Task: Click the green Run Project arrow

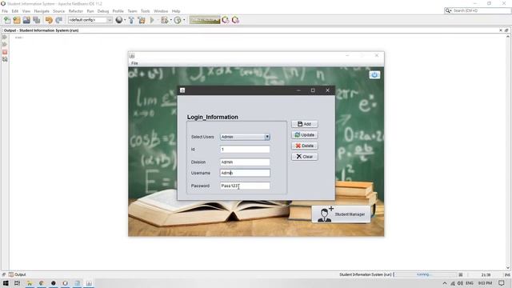Action: pyautogui.click(x=152, y=20)
